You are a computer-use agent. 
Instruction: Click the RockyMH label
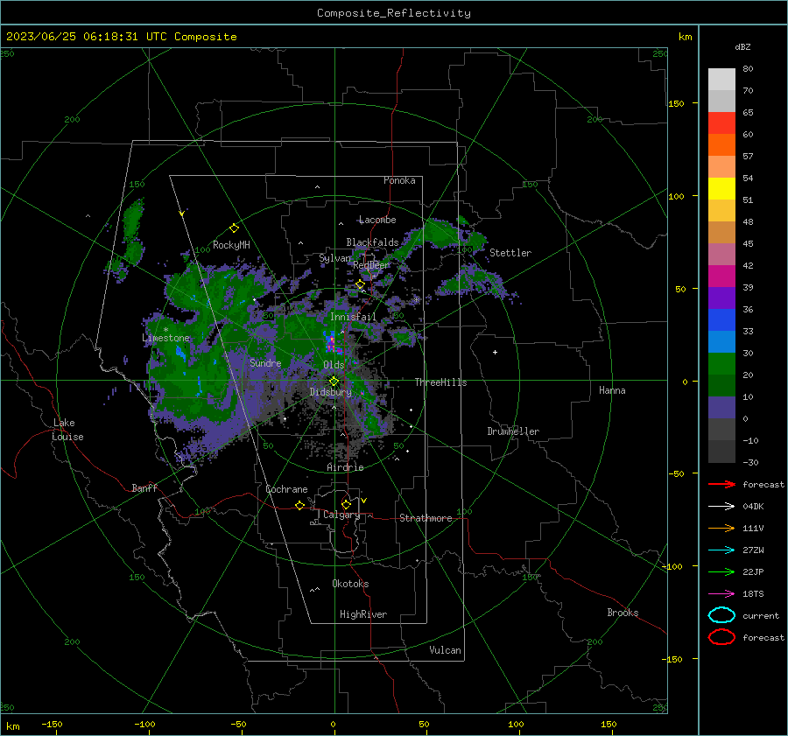pos(231,245)
